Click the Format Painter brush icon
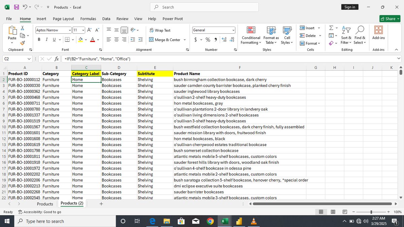This screenshot has height=227, width=404. pyautogui.click(x=23, y=43)
